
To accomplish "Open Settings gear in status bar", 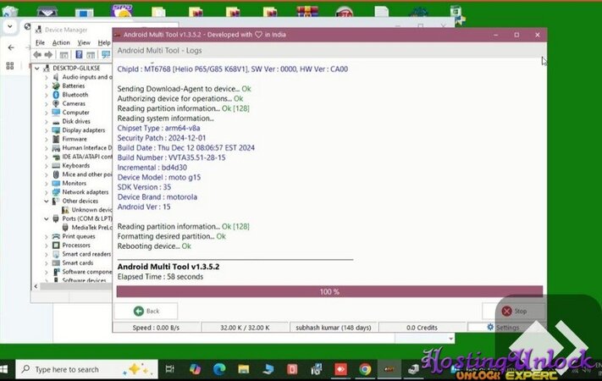I will pos(504,328).
